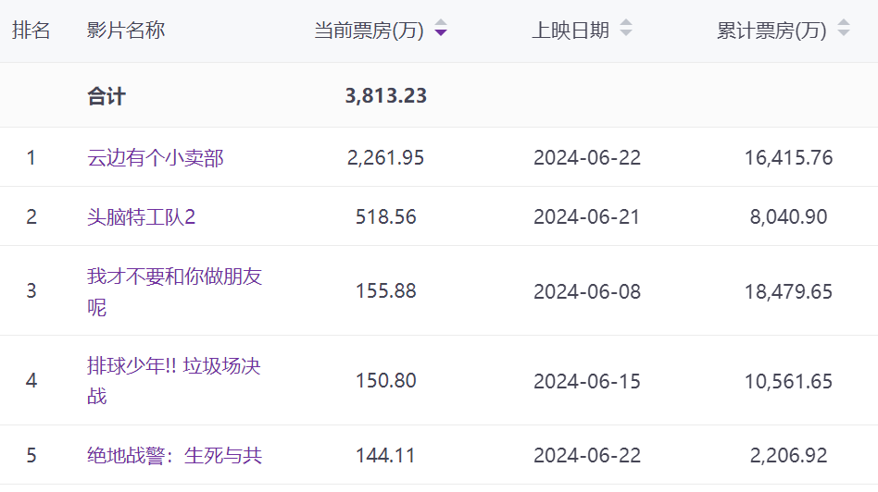Click the 合计 total row label
The width and height of the screenshot is (878, 492).
(x=107, y=96)
